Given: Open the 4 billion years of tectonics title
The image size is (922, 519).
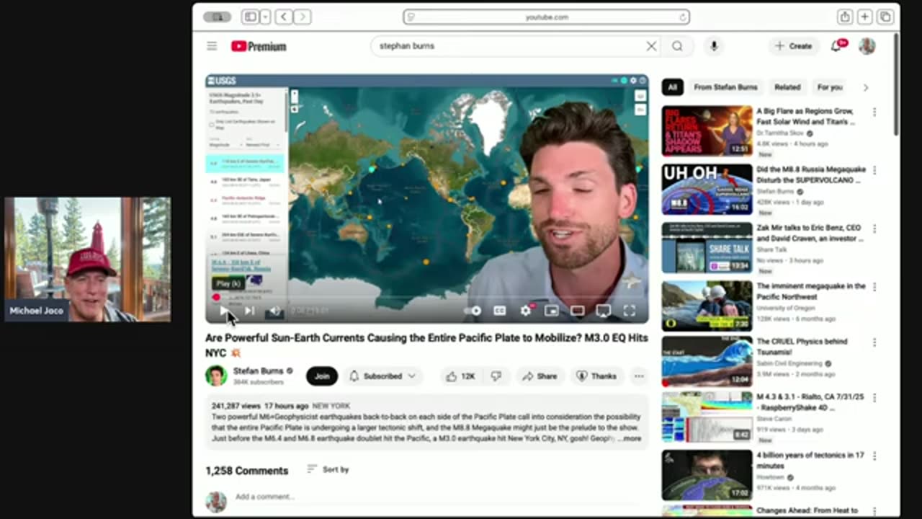Looking at the screenshot, I should click(809, 461).
